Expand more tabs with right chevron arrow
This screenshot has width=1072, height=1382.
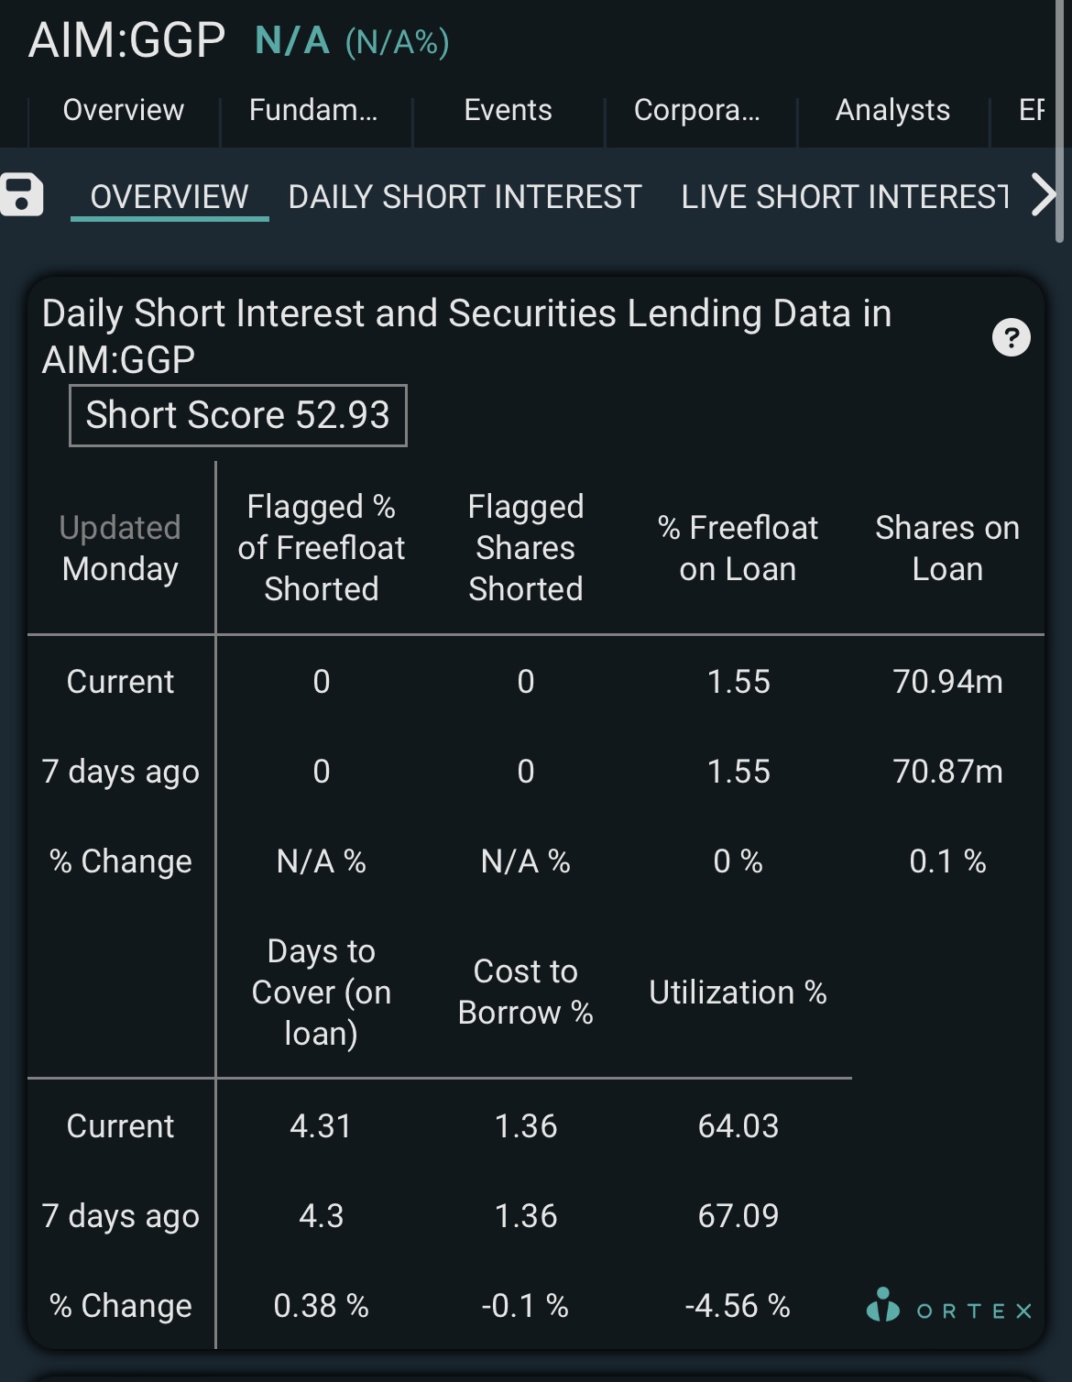point(1043,194)
